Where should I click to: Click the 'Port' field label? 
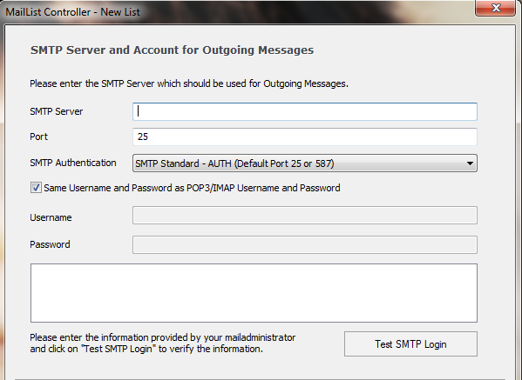coord(38,137)
